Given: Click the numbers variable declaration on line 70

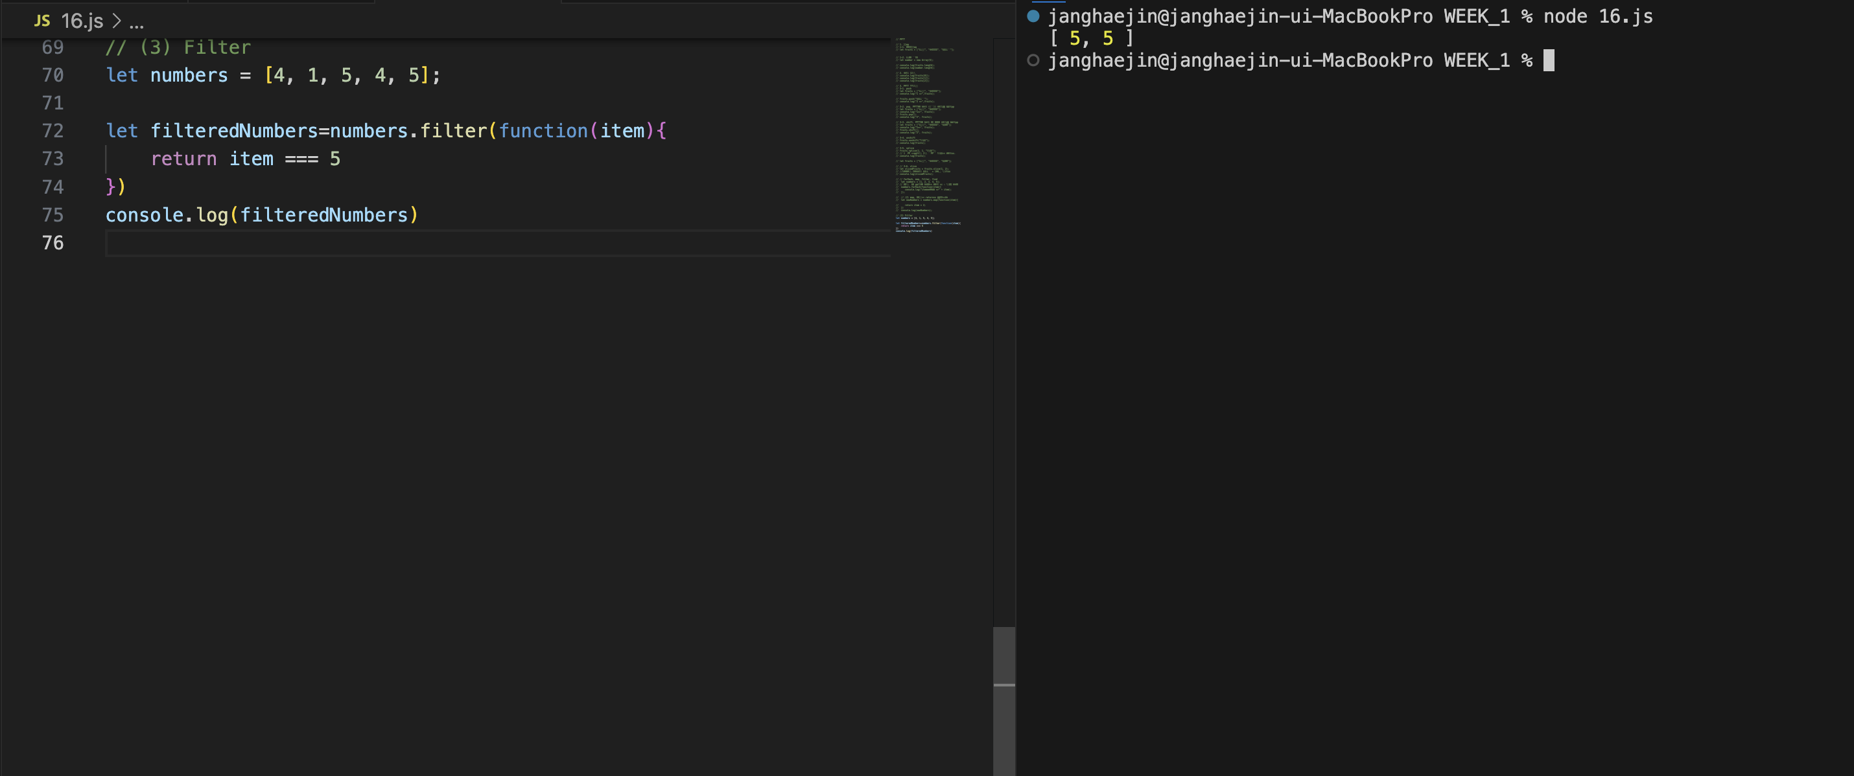Looking at the screenshot, I should coord(189,76).
